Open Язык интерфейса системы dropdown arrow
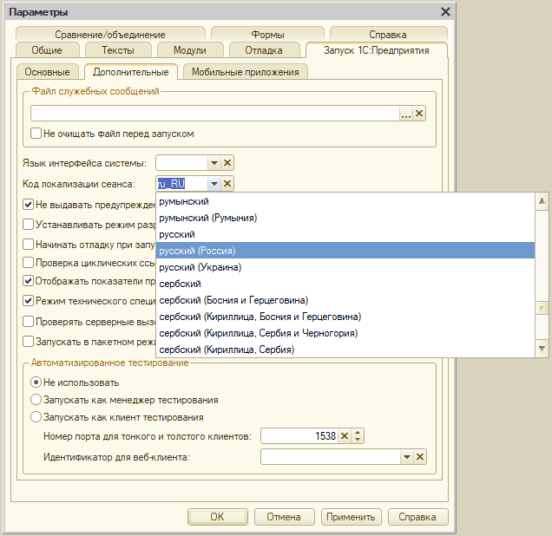The image size is (552, 536). click(214, 163)
